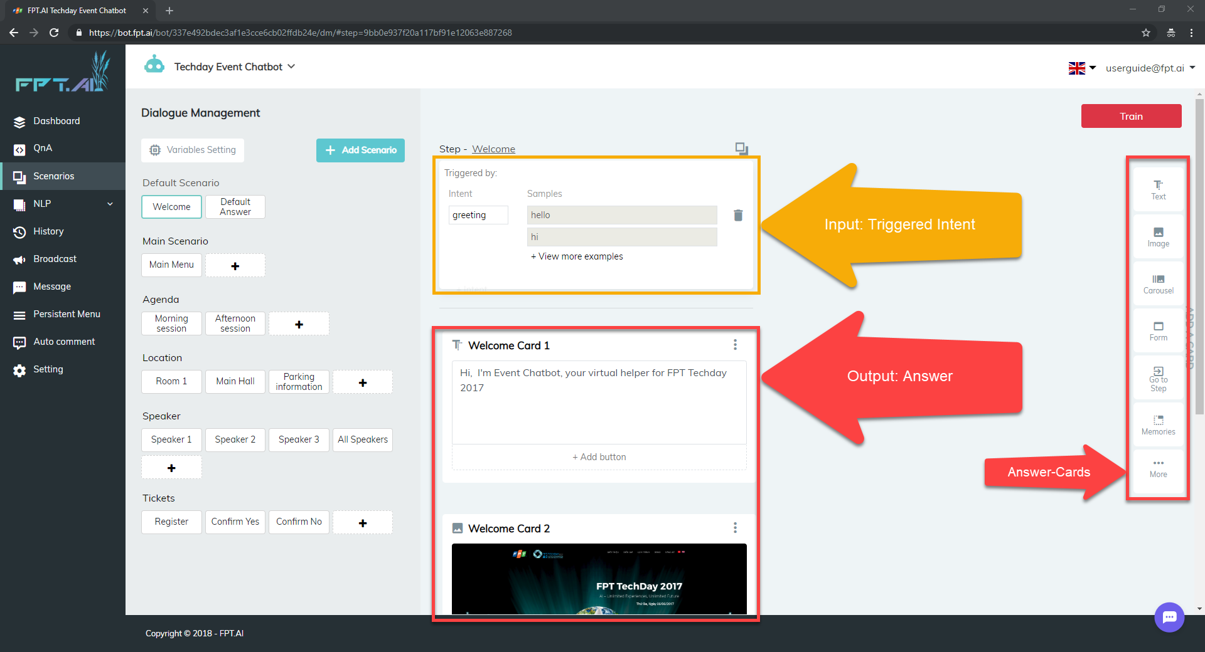1205x652 pixels.
Task: Add a step to Main Scenario
Action: tap(235, 266)
